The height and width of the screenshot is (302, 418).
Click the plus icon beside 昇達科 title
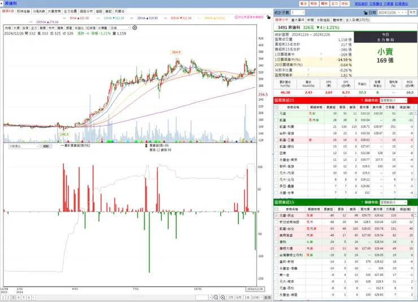(x=2, y=3)
